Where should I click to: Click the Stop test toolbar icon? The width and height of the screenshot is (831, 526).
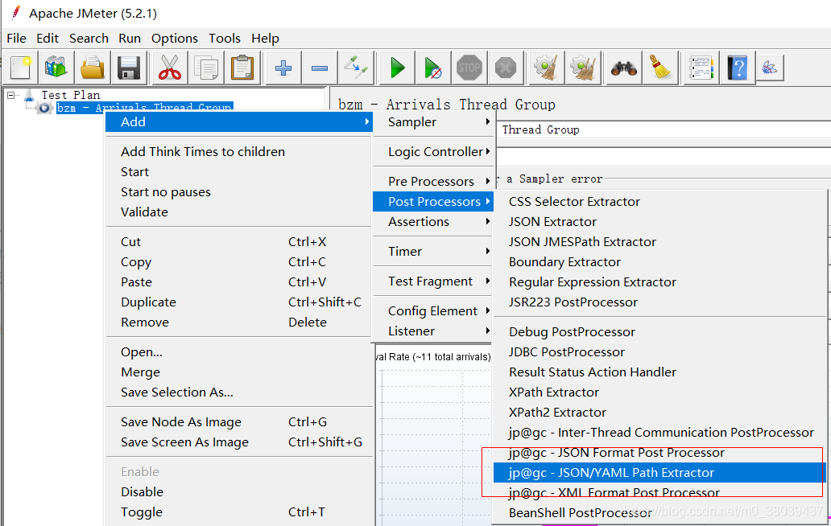pos(469,68)
